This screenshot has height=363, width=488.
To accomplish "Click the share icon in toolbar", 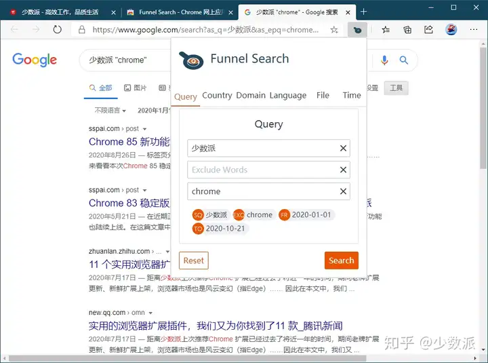I will pos(428,30).
